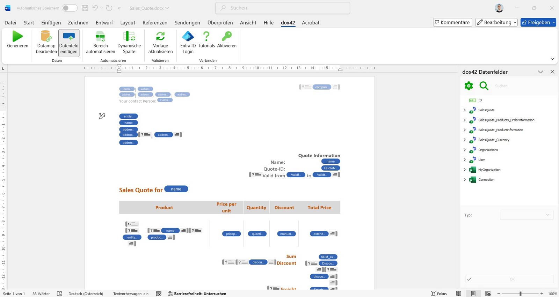Viewport: 559px width, 297px height.
Task: Click the zoom in plus button
Action: [x=542, y=294]
